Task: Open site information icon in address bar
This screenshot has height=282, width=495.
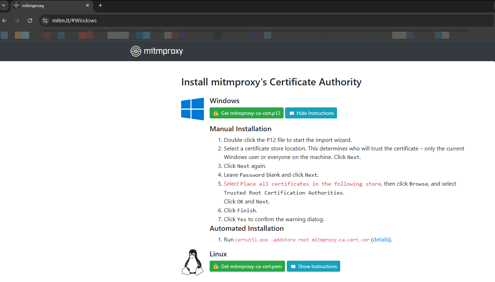Action: tap(45, 21)
